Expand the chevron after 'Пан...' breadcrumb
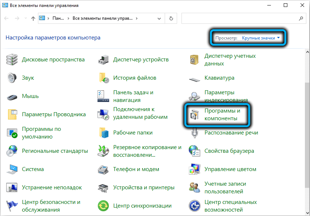310x216 pixels. point(68,18)
